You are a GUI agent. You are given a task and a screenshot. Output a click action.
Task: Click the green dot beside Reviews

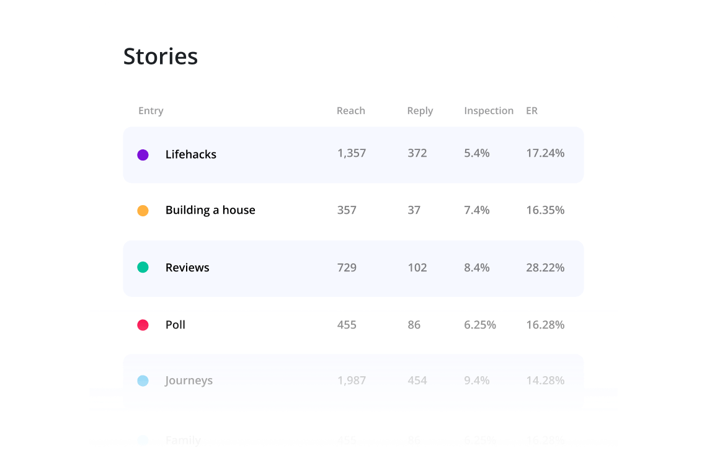143,268
